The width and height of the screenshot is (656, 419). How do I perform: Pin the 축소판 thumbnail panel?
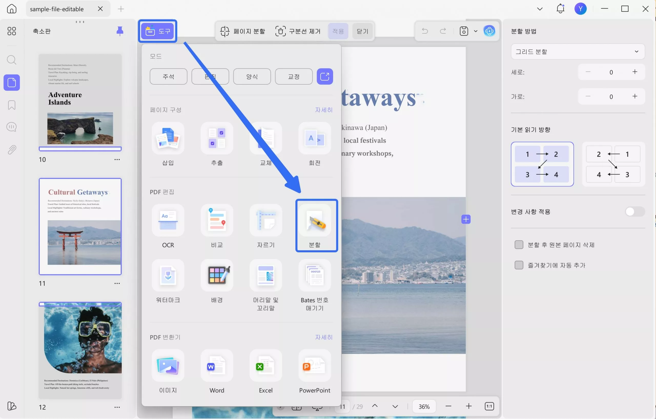tap(120, 31)
